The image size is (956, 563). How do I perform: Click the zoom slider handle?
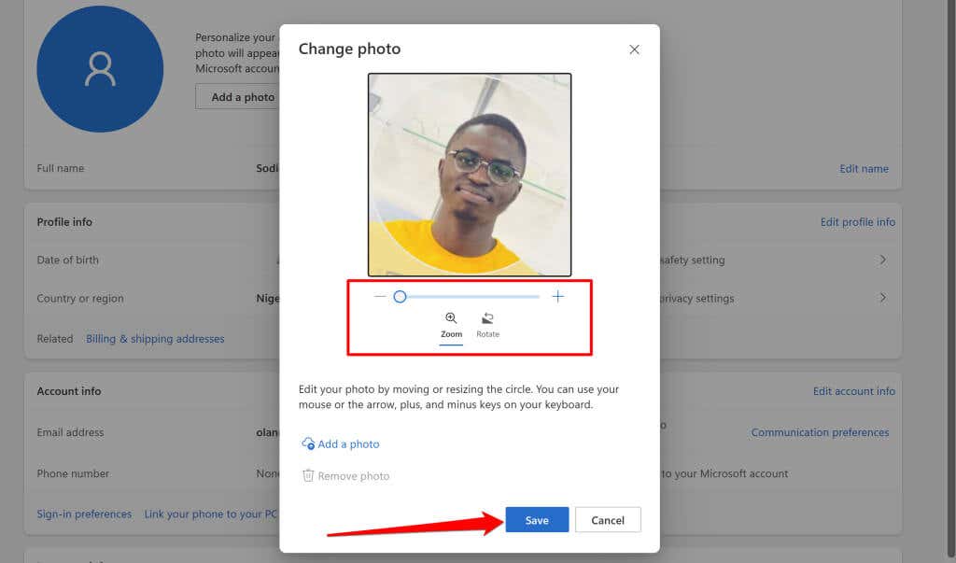[400, 297]
